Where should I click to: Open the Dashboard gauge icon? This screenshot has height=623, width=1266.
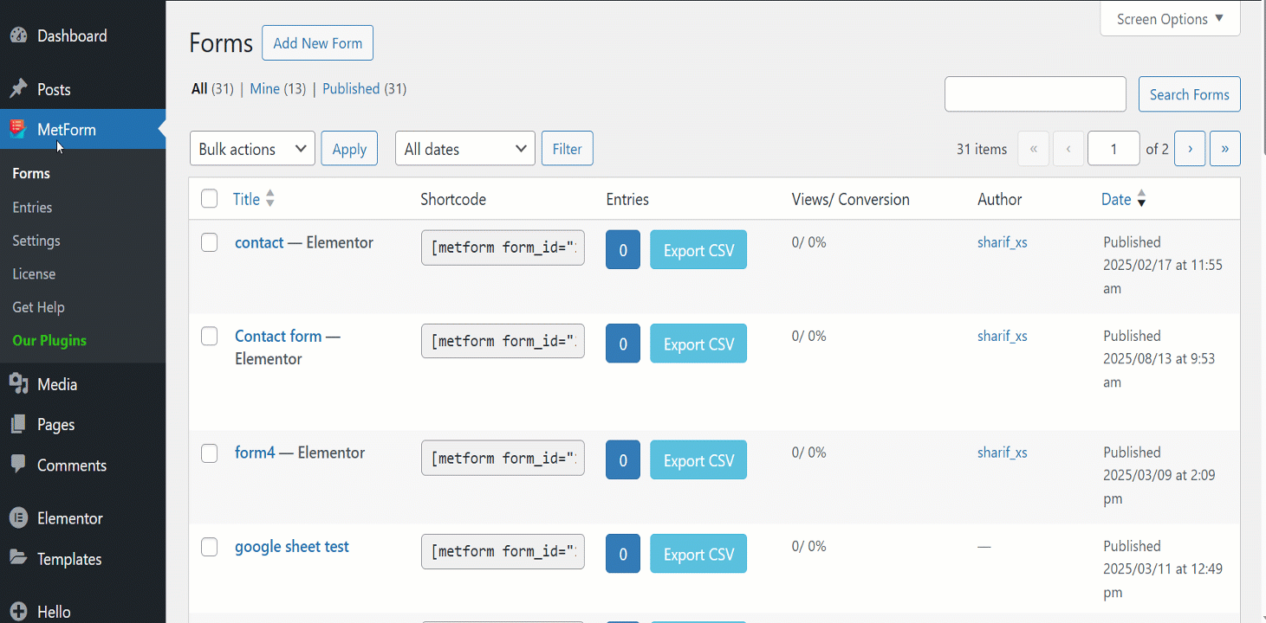pos(18,35)
